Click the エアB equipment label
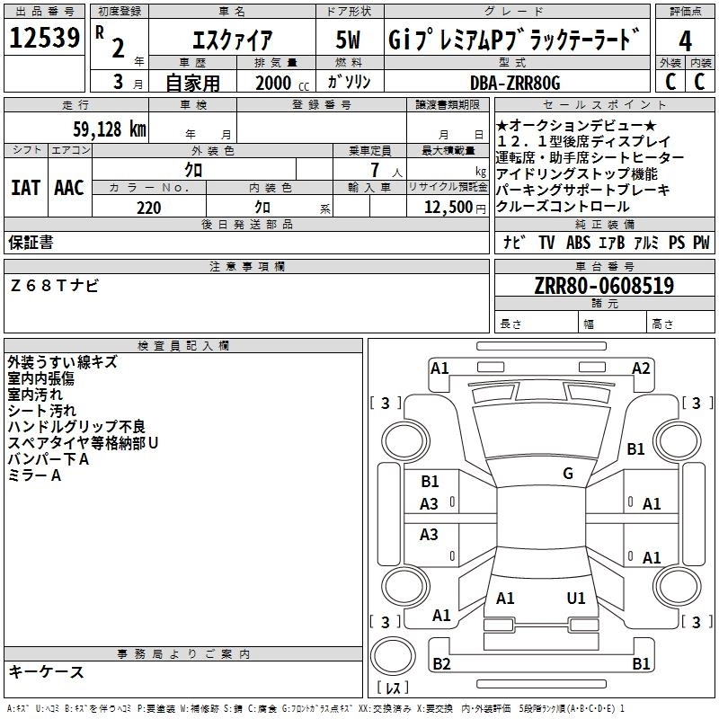 tap(612, 243)
